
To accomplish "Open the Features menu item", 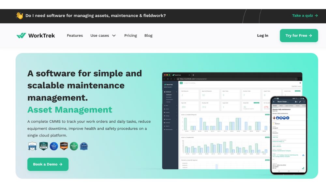I will (75, 36).
